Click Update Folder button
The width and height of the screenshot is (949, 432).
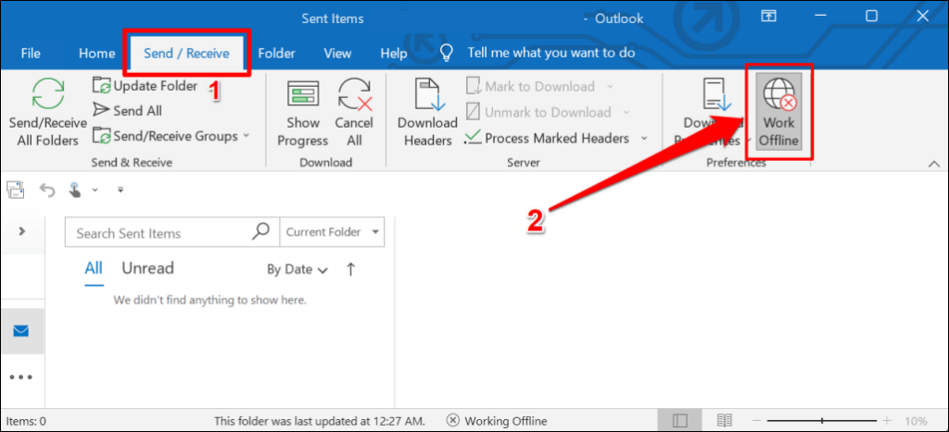point(146,86)
